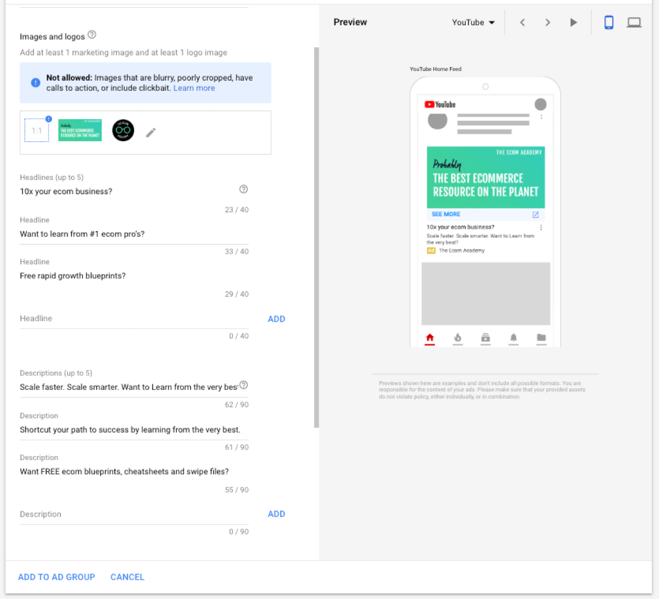This screenshot has width=659, height=599.
Task: Click ADD TO AD GROUP button
Action: click(57, 577)
